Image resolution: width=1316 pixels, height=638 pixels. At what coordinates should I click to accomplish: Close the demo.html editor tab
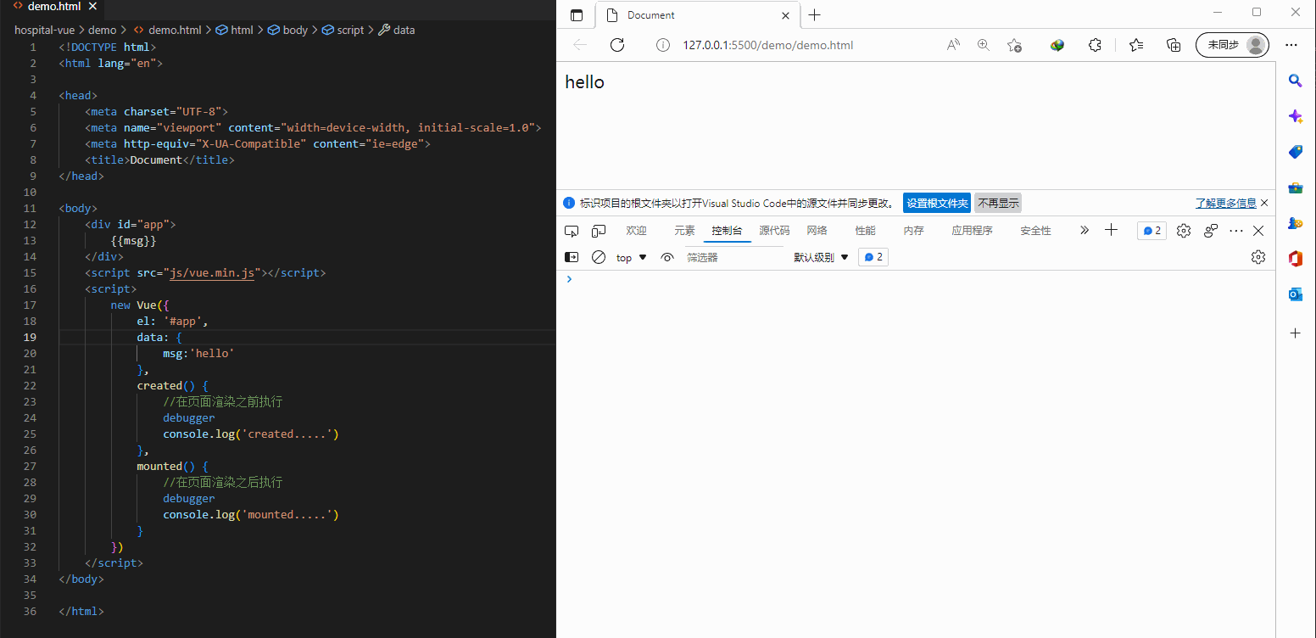pyautogui.click(x=92, y=7)
